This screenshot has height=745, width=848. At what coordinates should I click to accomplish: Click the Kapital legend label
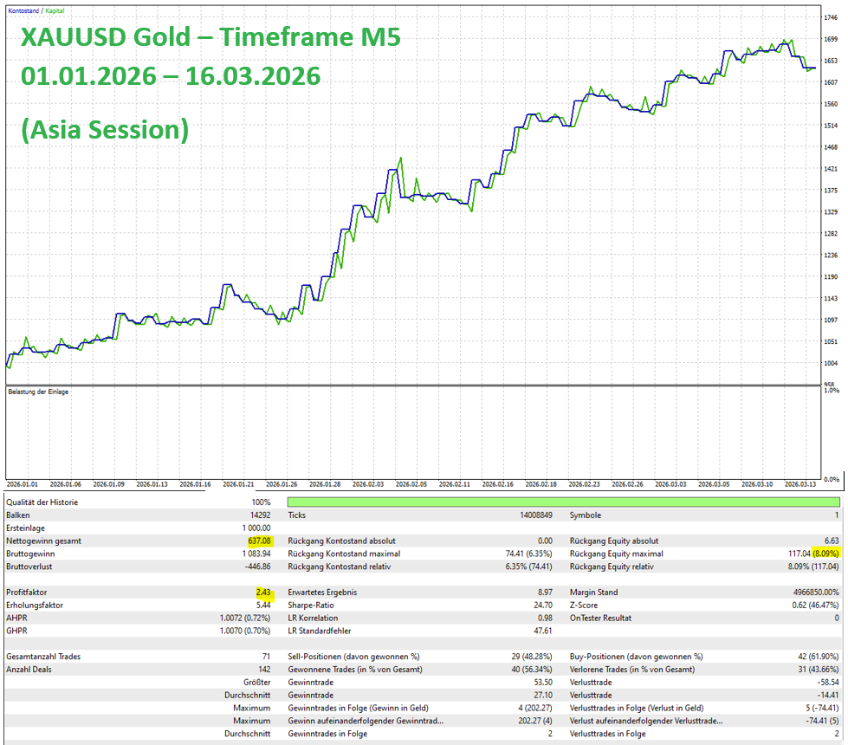55,10
